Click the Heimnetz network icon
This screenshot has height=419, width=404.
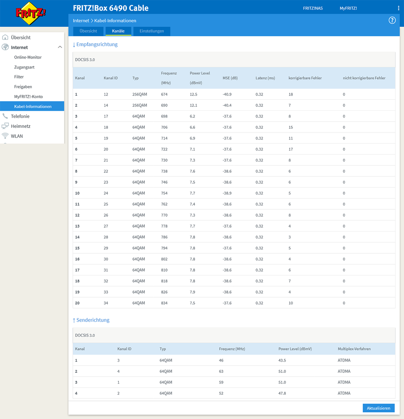pos(5,126)
